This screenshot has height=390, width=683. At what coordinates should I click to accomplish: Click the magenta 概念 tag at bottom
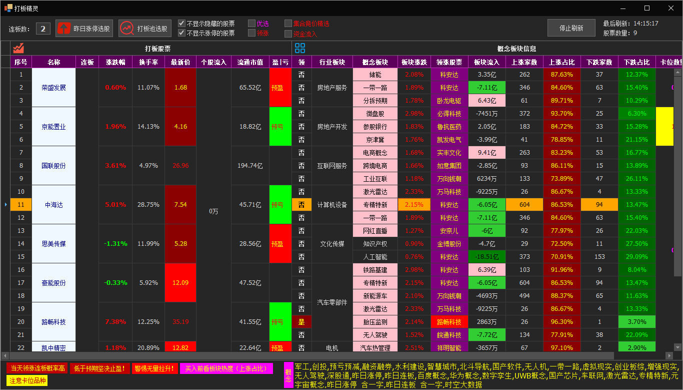pos(288,375)
